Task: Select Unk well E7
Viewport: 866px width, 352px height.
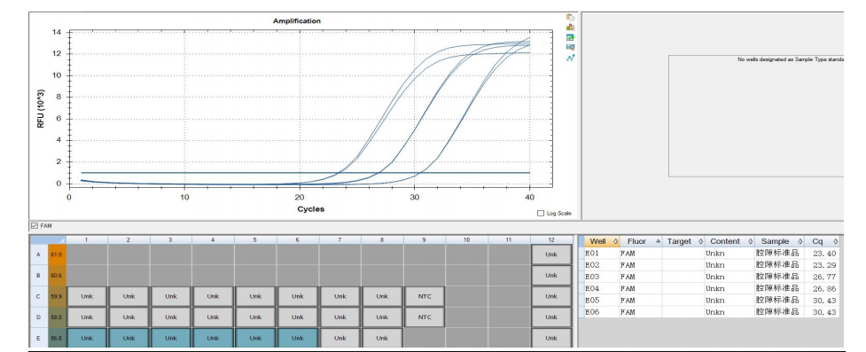Action: (x=339, y=338)
